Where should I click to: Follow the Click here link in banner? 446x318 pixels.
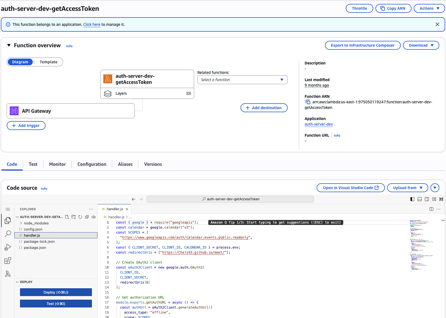pyautogui.click(x=92, y=24)
